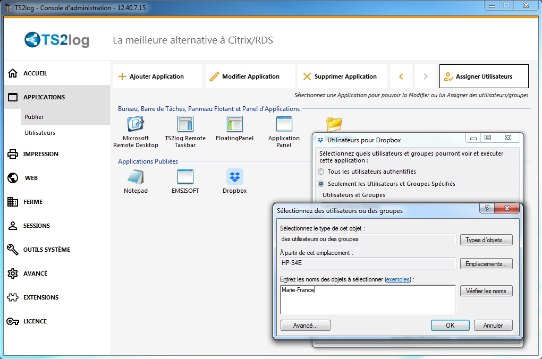Select the Dropbox published application
Image resolution: width=542 pixels, height=359 pixels.
point(235,182)
